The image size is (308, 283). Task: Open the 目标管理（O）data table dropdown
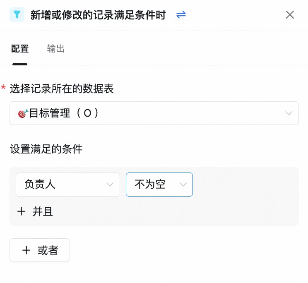point(154,113)
